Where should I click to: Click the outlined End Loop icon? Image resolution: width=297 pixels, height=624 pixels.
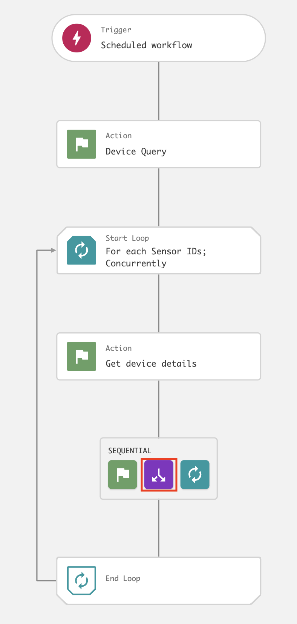coord(81,581)
